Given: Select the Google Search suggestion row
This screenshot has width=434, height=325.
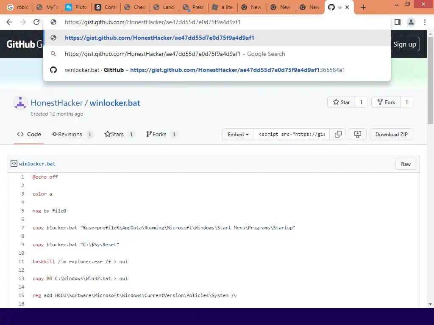Looking at the screenshot, I should coord(217,54).
